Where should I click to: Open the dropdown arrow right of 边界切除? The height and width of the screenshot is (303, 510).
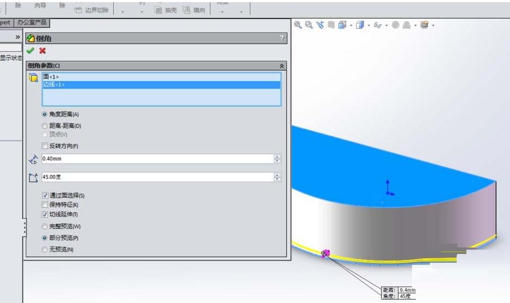click(x=122, y=12)
